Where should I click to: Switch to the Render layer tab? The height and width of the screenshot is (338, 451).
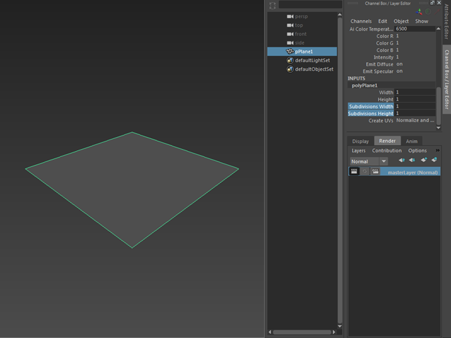click(388, 141)
